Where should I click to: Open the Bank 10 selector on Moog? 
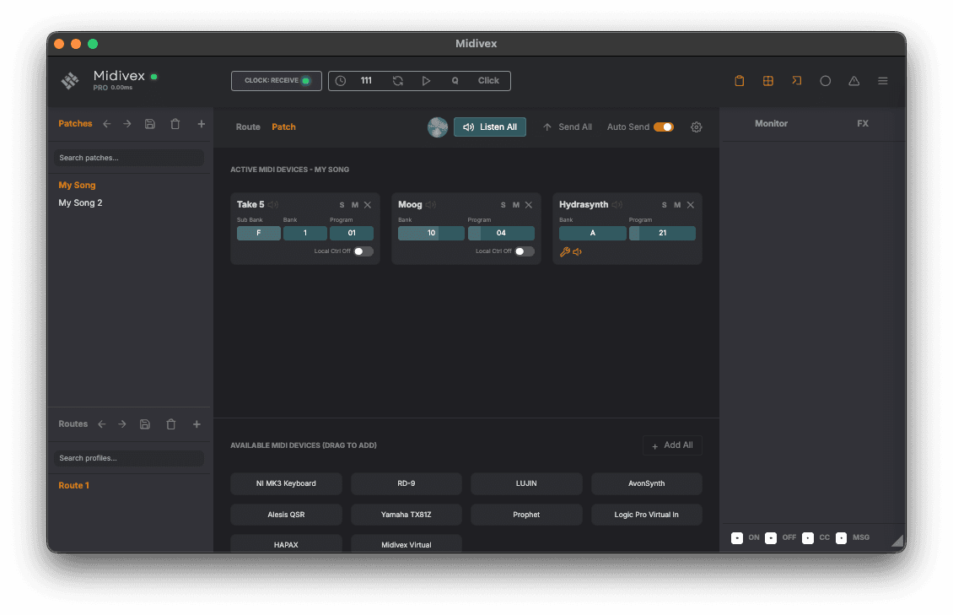[430, 232]
